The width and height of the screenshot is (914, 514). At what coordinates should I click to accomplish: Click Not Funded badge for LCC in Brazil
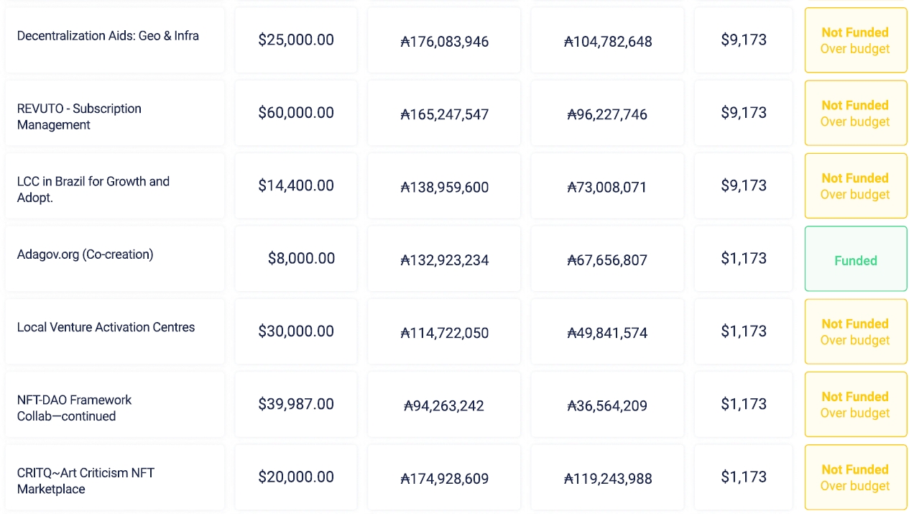pos(855,185)
